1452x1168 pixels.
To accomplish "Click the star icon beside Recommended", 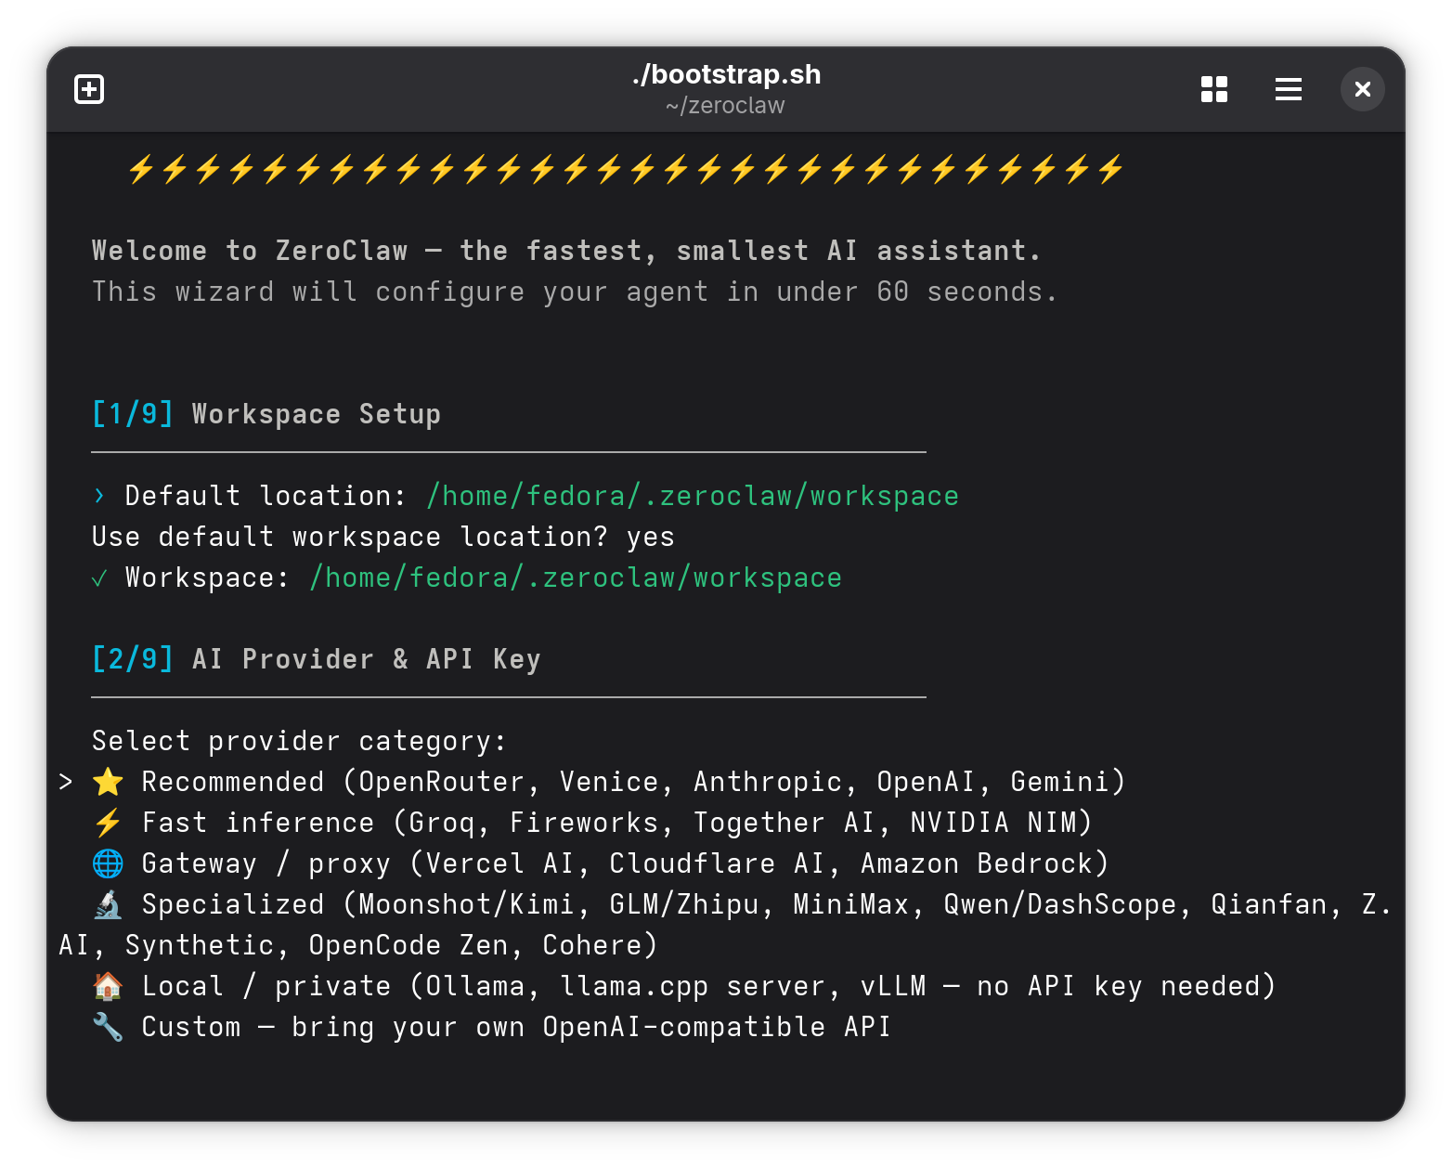I will tap(108, 782).
